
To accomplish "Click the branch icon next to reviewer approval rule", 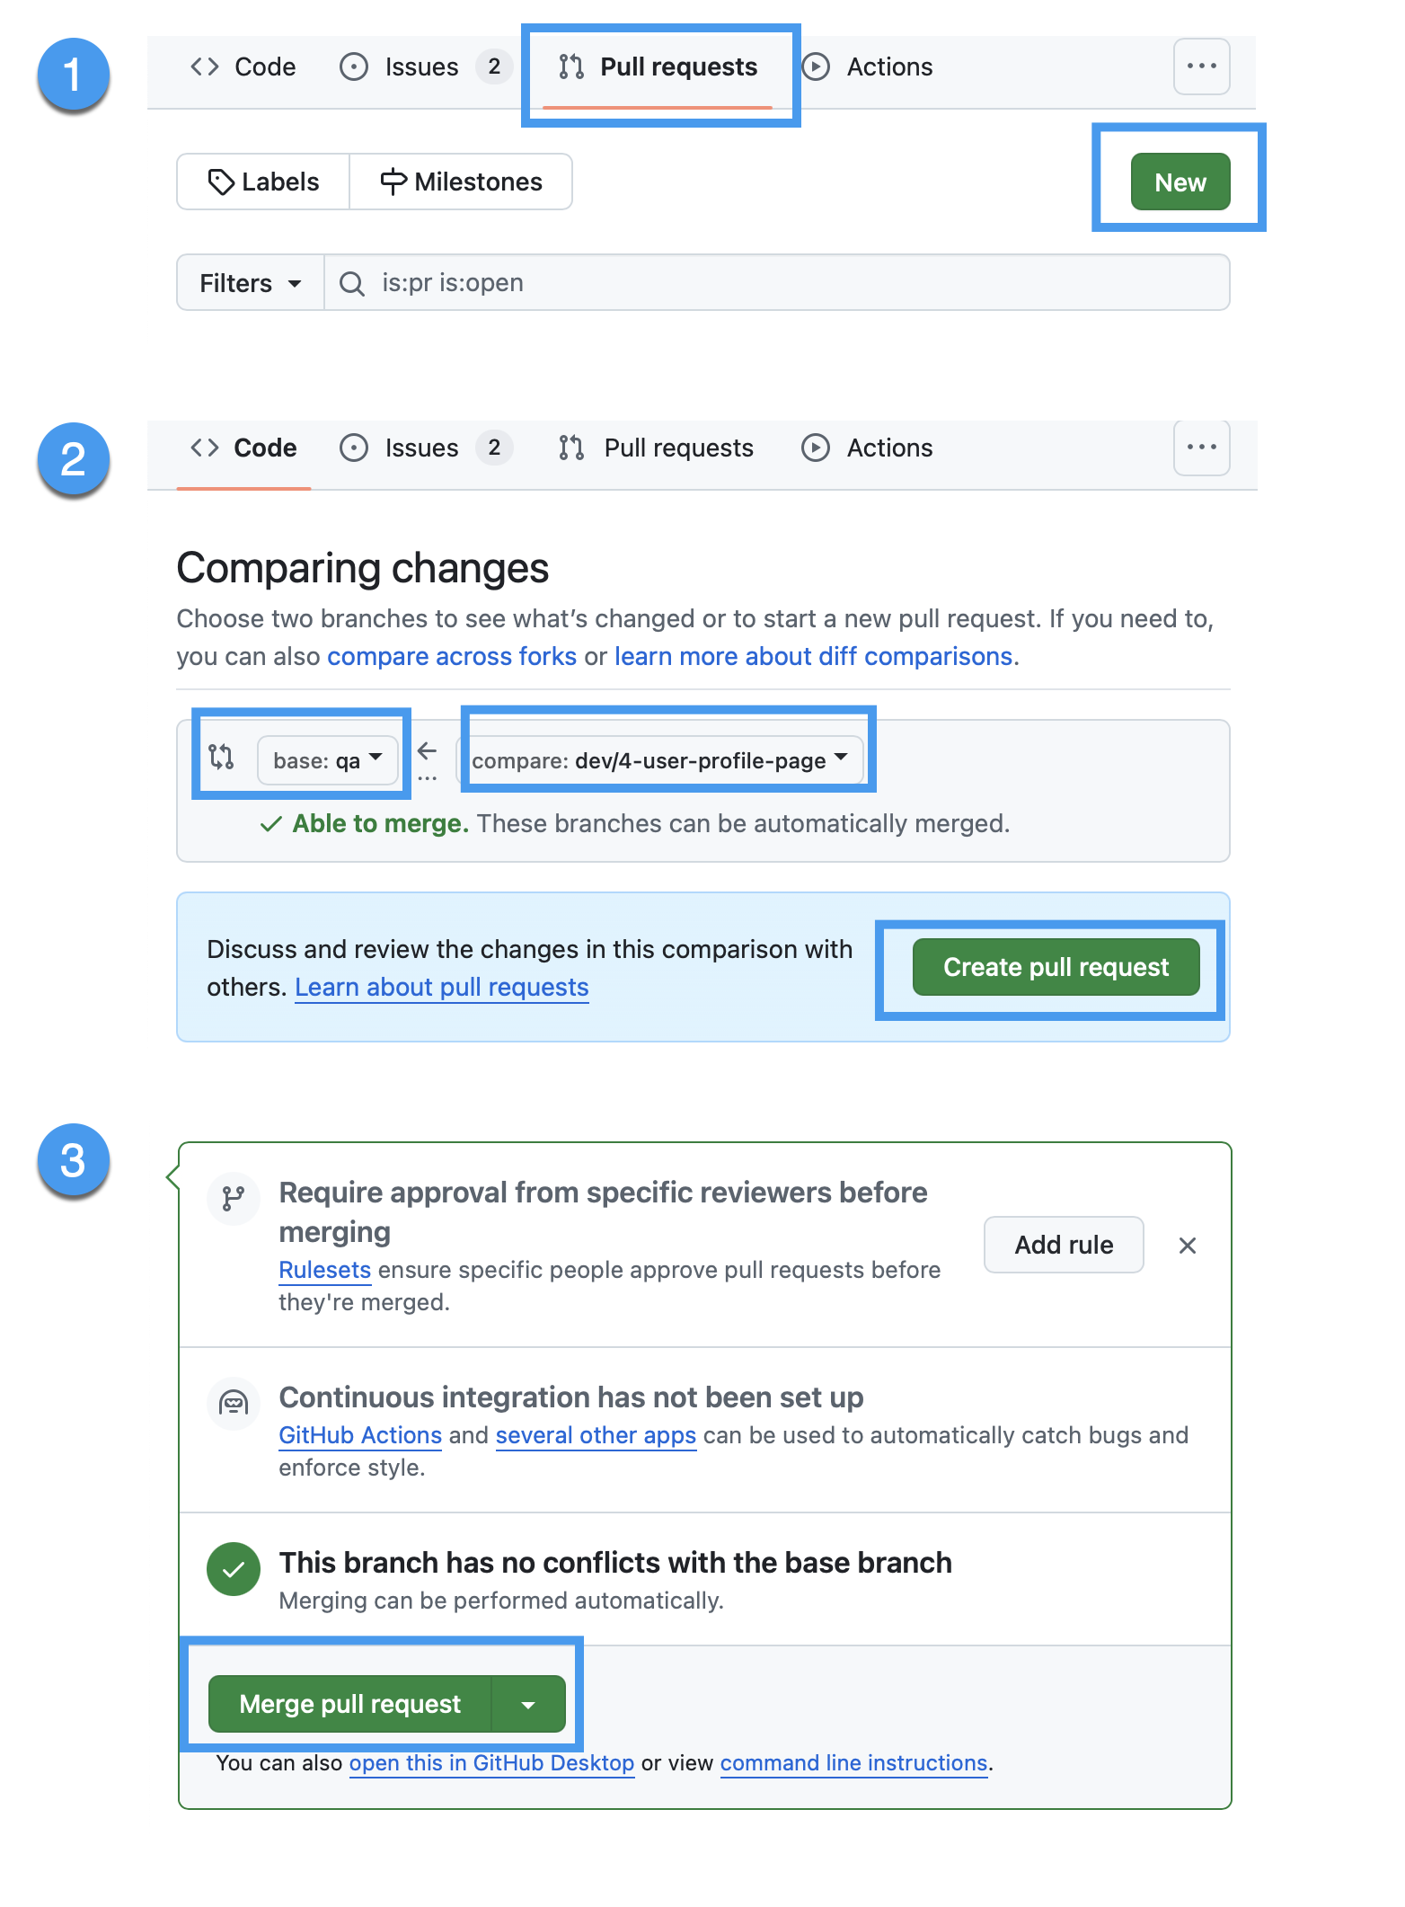I will tap(233, 1199).
